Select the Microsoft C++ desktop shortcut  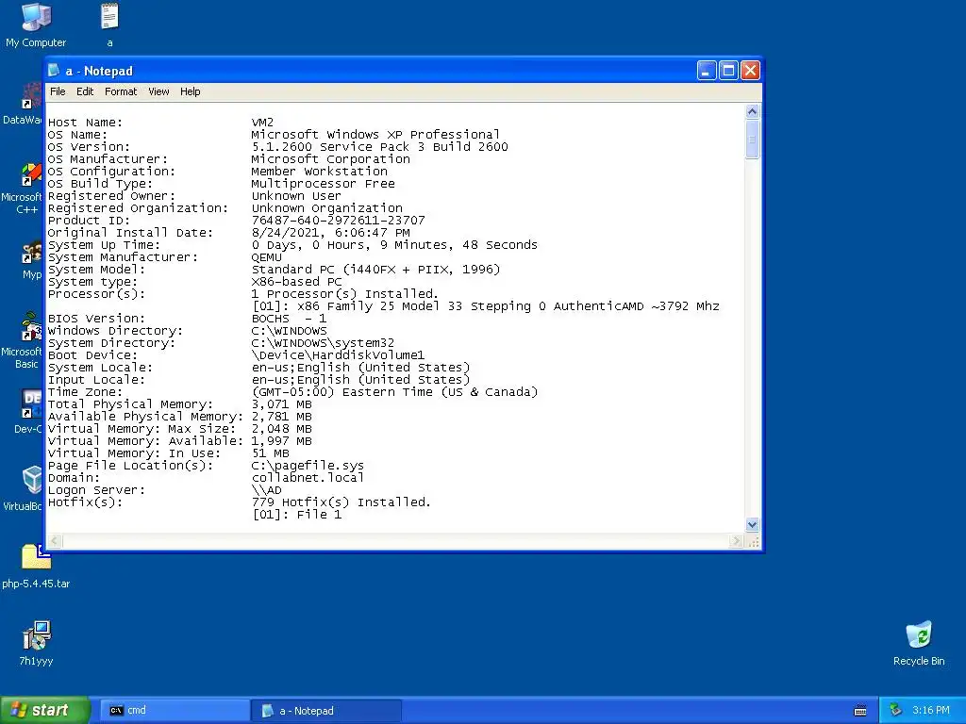point(23,189)
